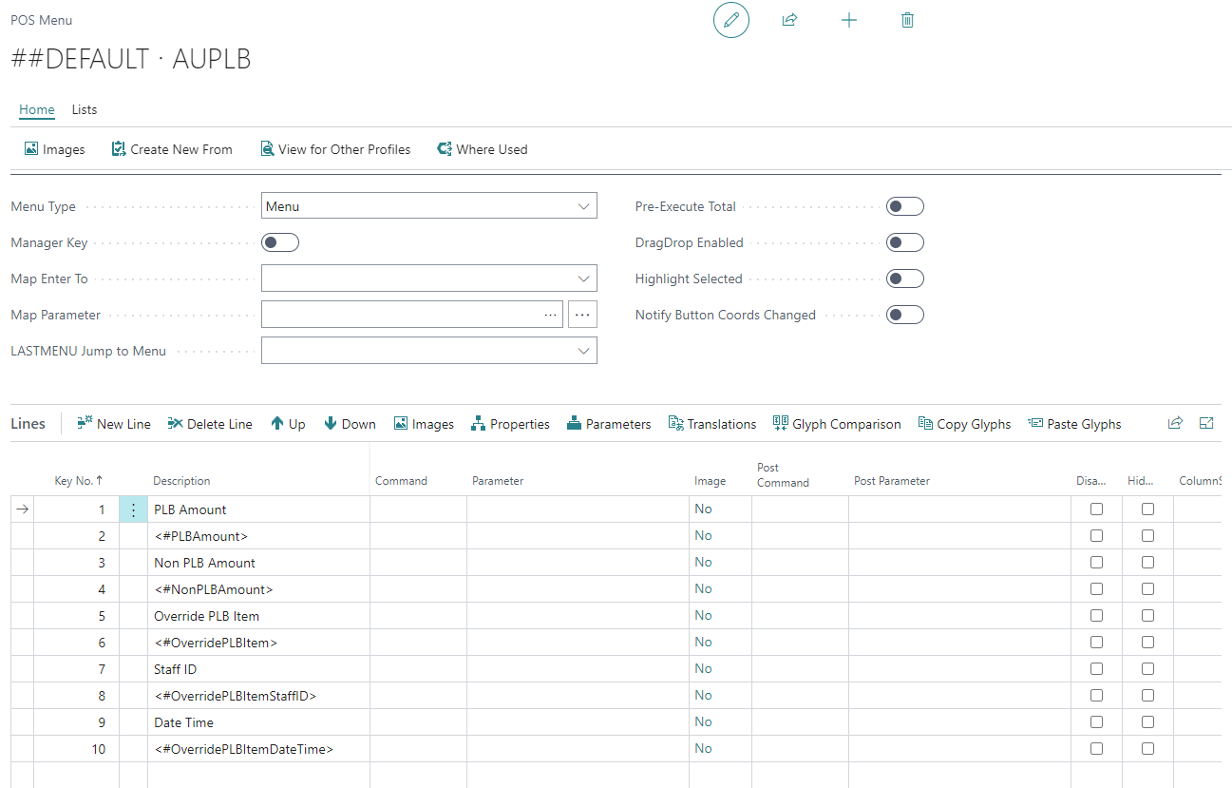The width and height of the screenshot is (1232, 788).
Task: Click Where Used action
Action: click(x=482, y=149)
